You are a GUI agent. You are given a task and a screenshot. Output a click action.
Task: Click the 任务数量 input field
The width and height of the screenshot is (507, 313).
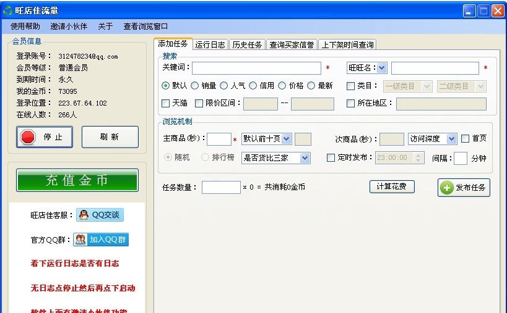point(221,187)
